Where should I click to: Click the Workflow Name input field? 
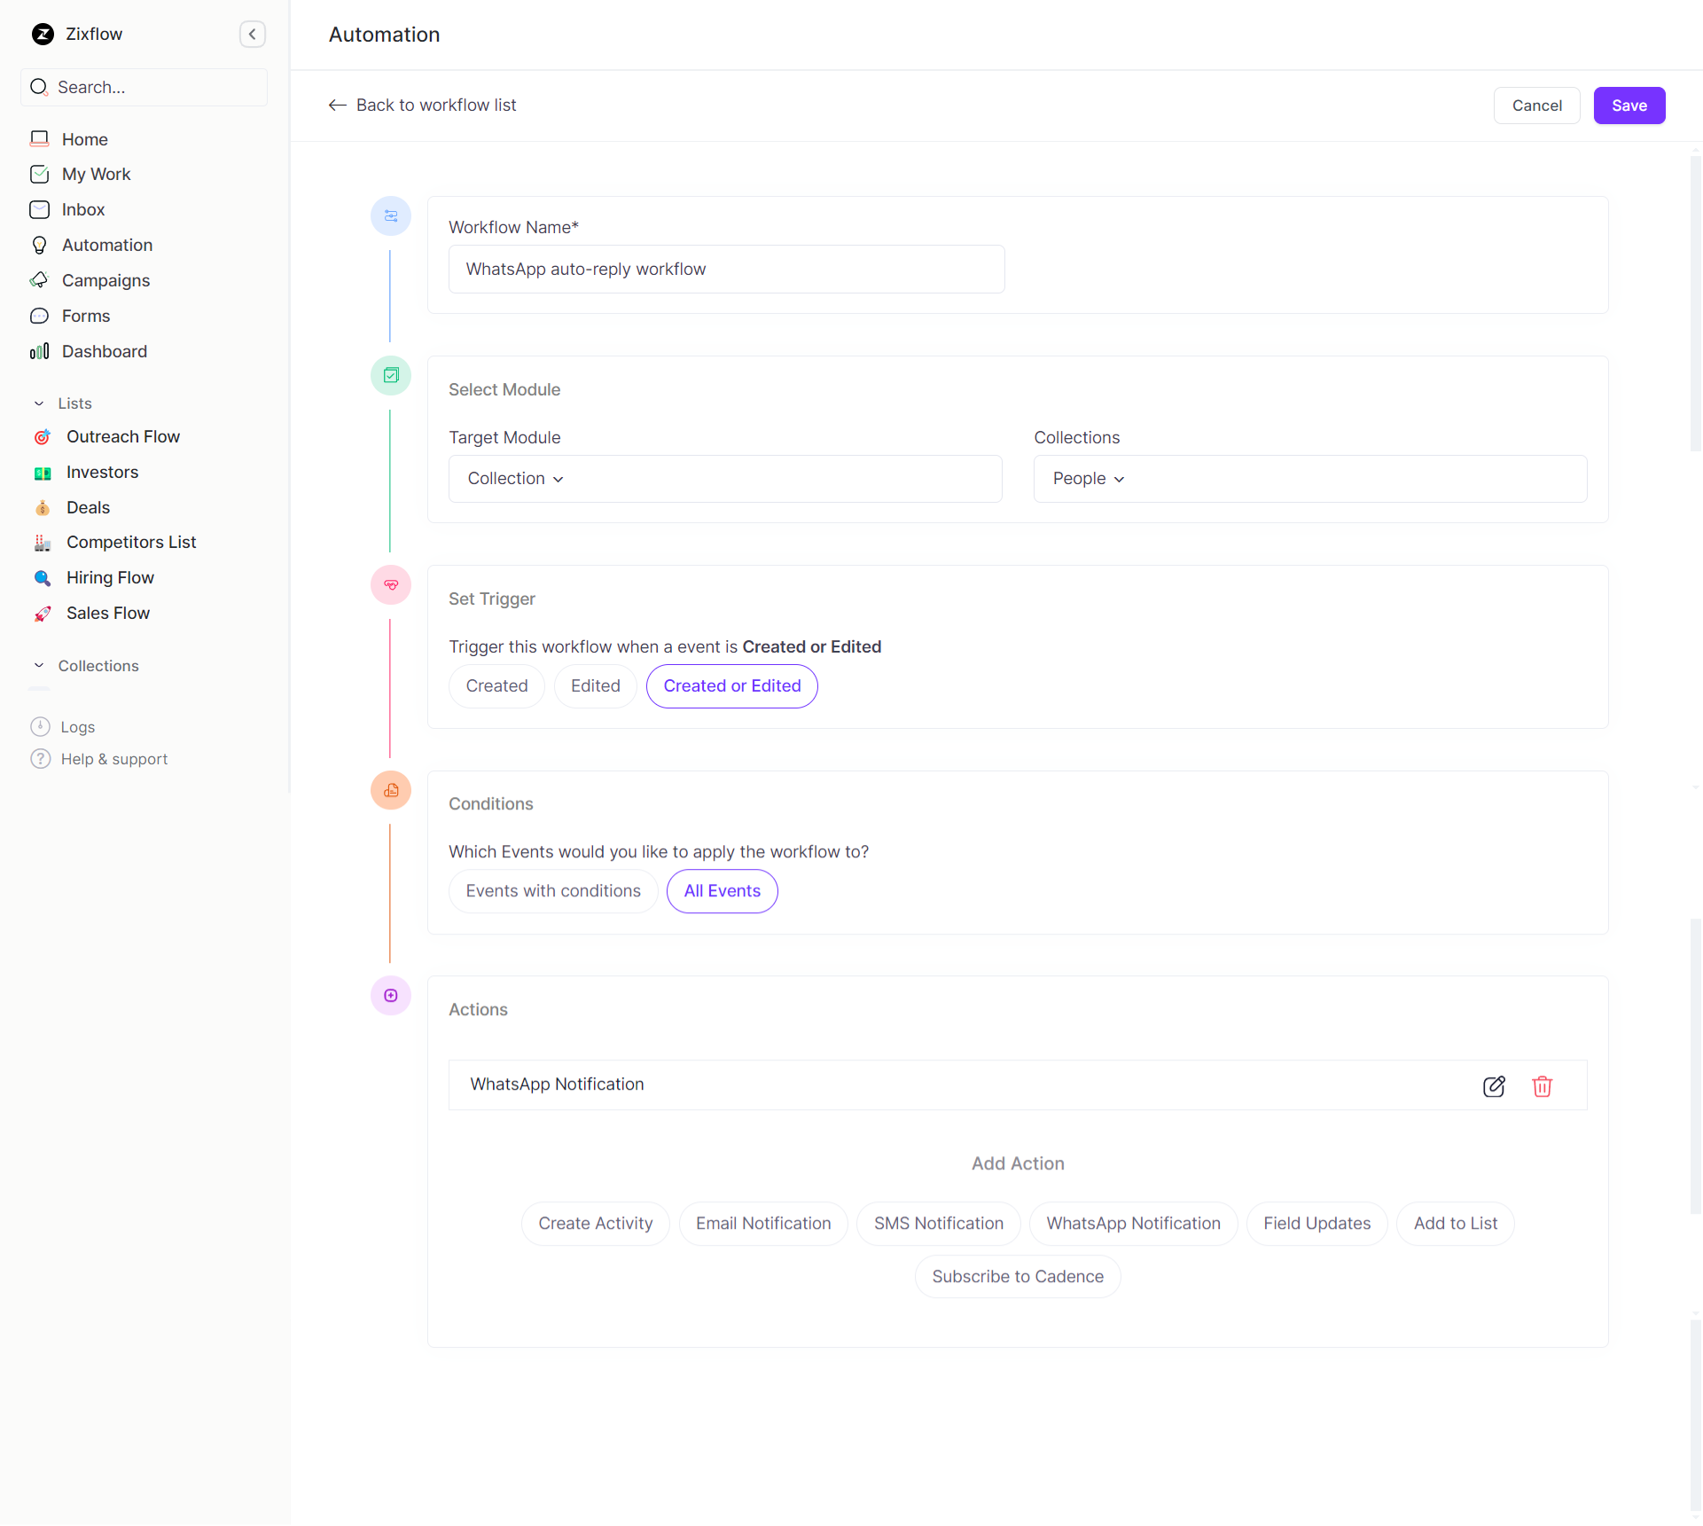[x=726, y=270]
